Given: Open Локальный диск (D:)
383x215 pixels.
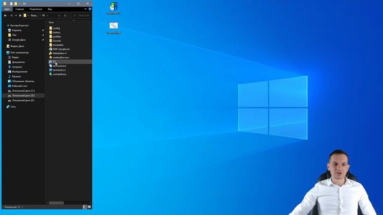Looking at the screenshot, I should 23,96.
